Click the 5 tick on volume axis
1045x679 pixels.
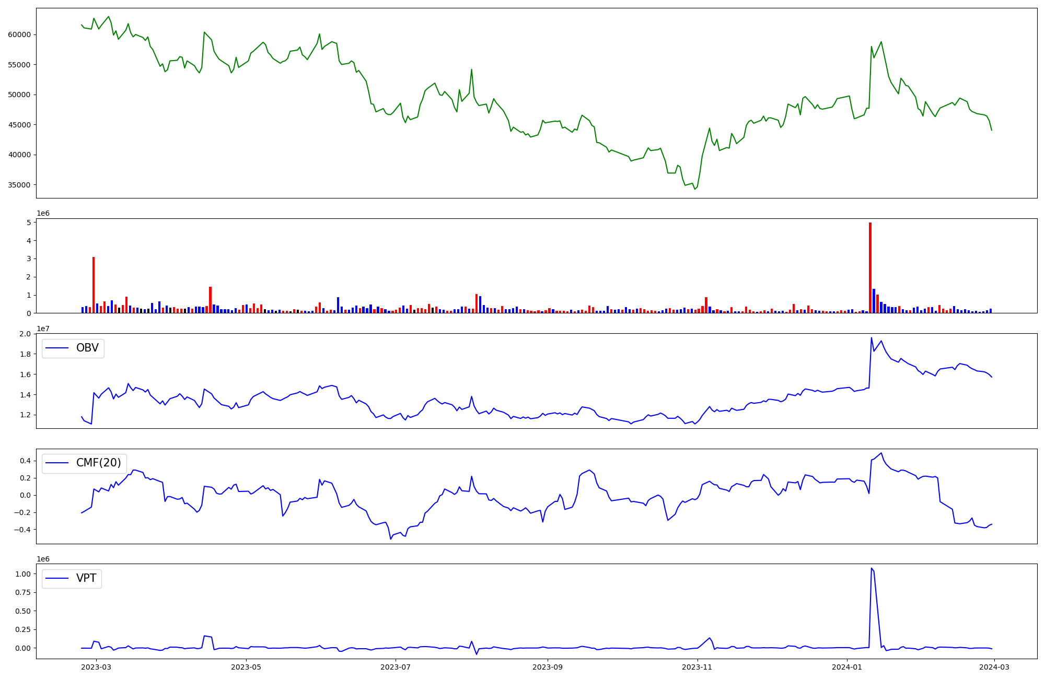pos(30,223)
